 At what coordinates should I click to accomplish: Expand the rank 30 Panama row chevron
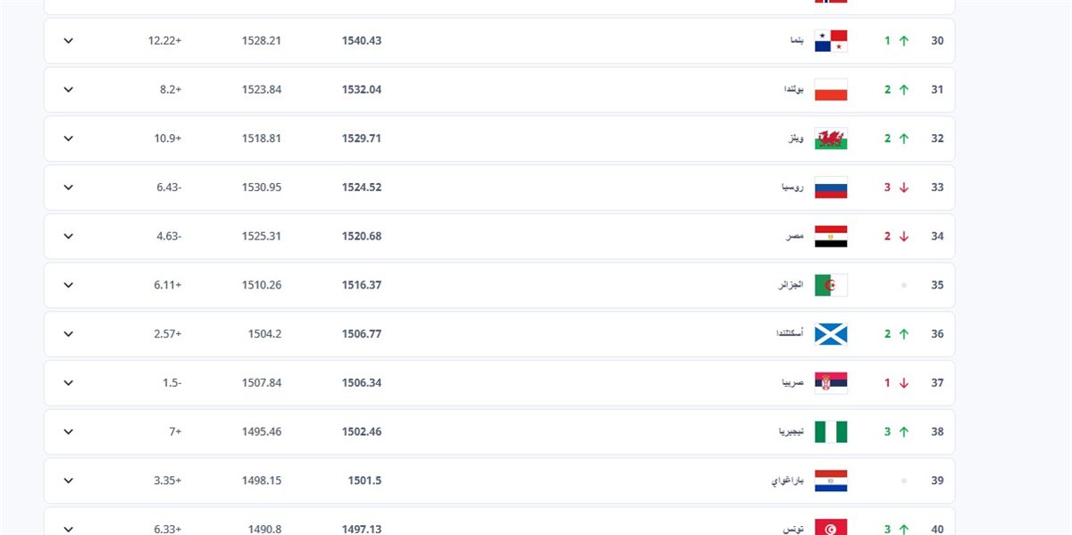[69, 41]
